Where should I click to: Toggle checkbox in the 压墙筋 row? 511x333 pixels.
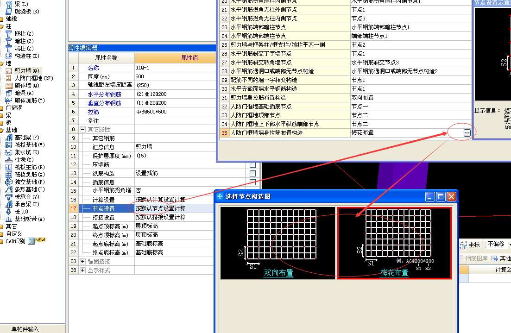[x=252, y=165]
